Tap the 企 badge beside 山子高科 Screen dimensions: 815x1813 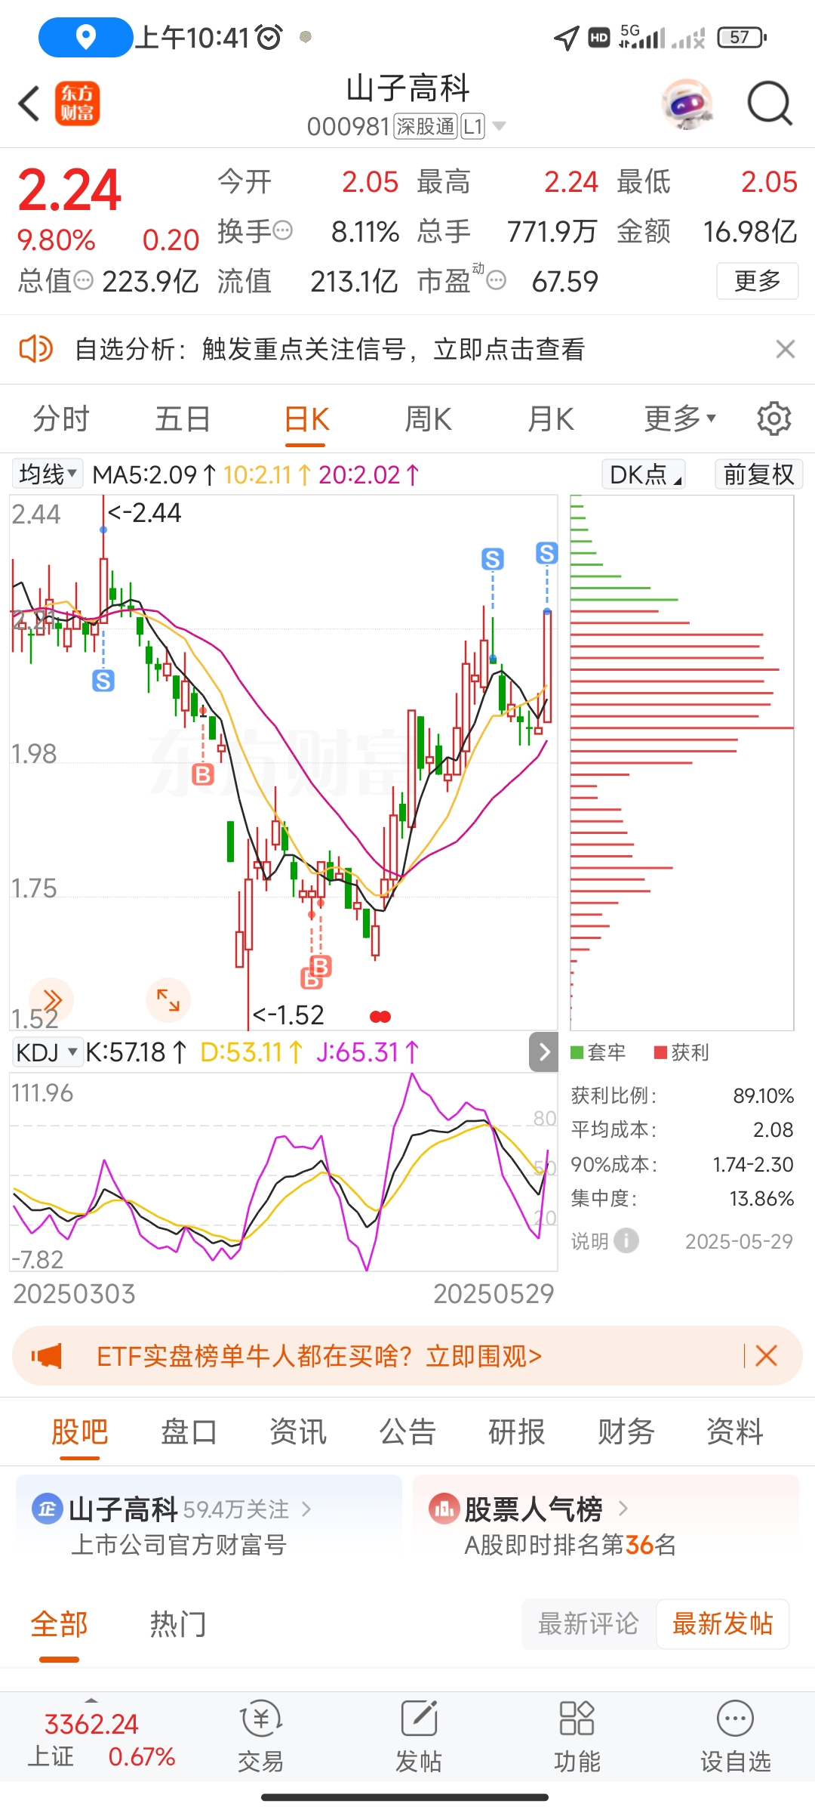[x=47, y=1509]
